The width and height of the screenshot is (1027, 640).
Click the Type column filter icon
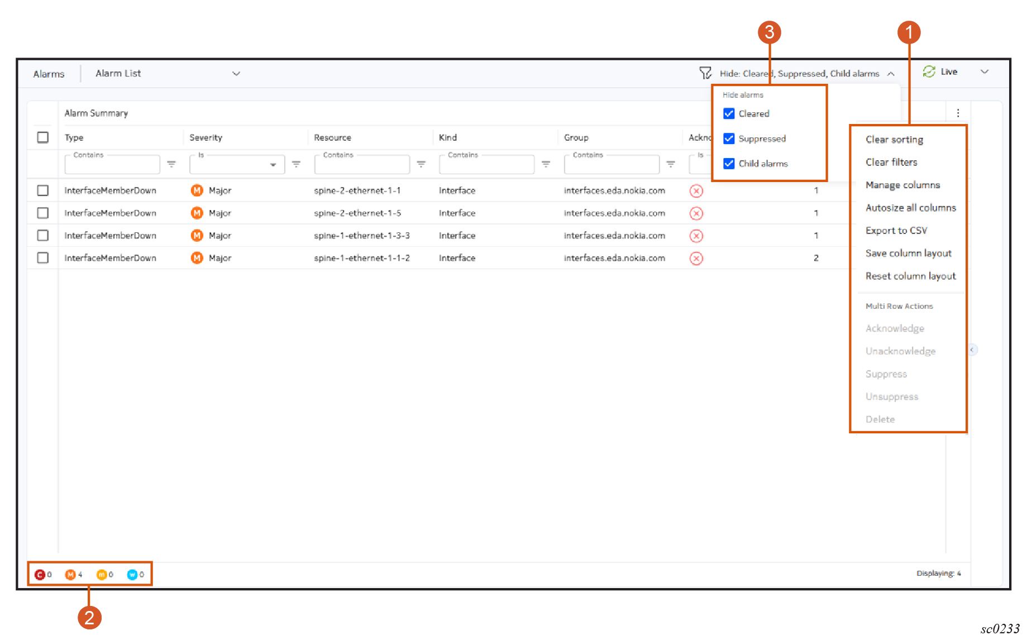171,164
